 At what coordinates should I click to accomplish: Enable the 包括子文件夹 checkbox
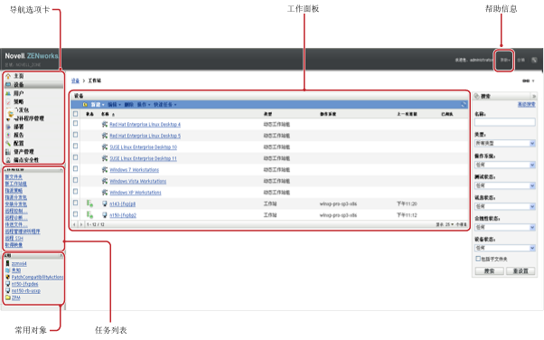tap(478, 259)
